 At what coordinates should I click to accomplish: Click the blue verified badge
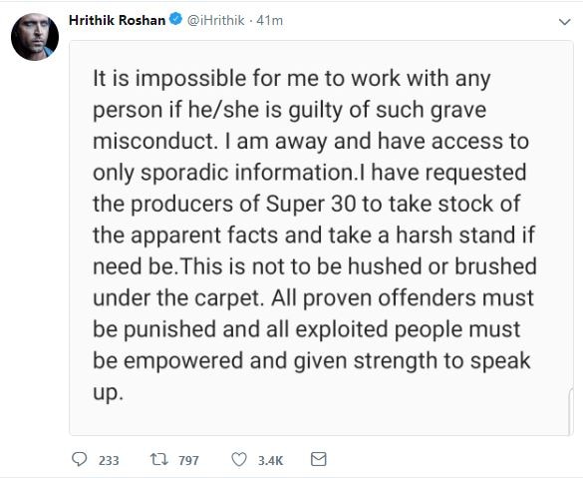coord(175,19)
